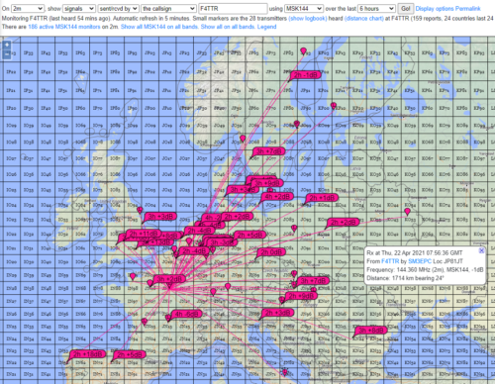Select the 2h +5dB marker in Spain
This screenshot has height=384, width=495.
[x=130, y=354]
